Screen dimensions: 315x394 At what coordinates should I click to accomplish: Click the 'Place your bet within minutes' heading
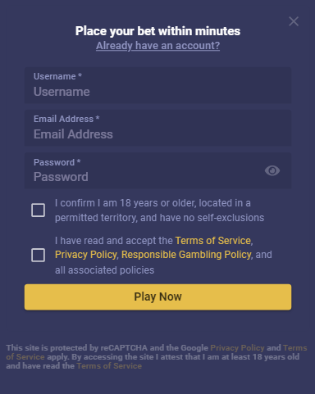pyautogui.click(x=157, y=31)
